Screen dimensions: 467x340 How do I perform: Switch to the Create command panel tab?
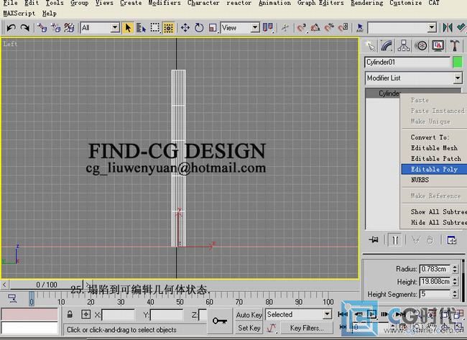click(x=370, y=46)
